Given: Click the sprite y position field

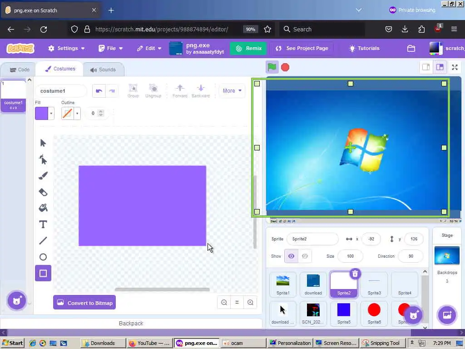Looking at the screenshot, I should tap(414, 239).
